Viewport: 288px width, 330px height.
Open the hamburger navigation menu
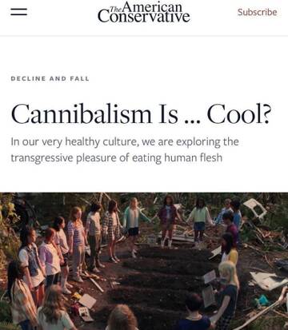[x=18, y=12]
